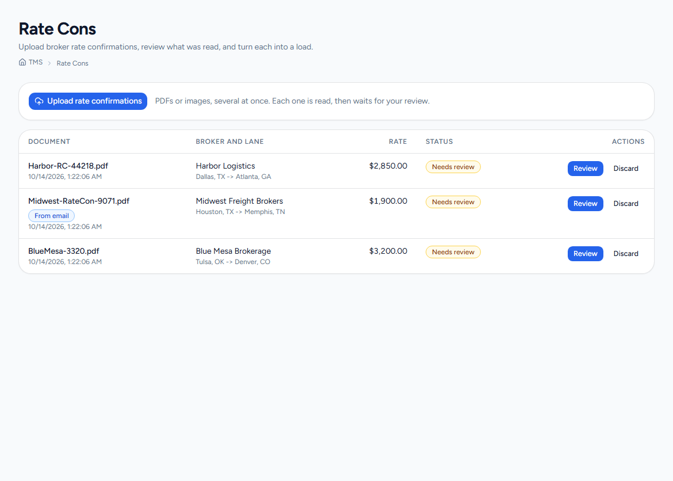Image resolution: width=673 pixels, height=481 pixels.
Task: Select Rate Cons breadcrumb item
Action: pos(72,63)
